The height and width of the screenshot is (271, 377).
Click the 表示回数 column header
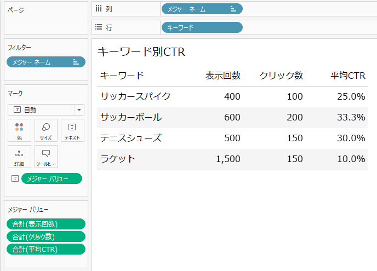click(x=223, y=76)
